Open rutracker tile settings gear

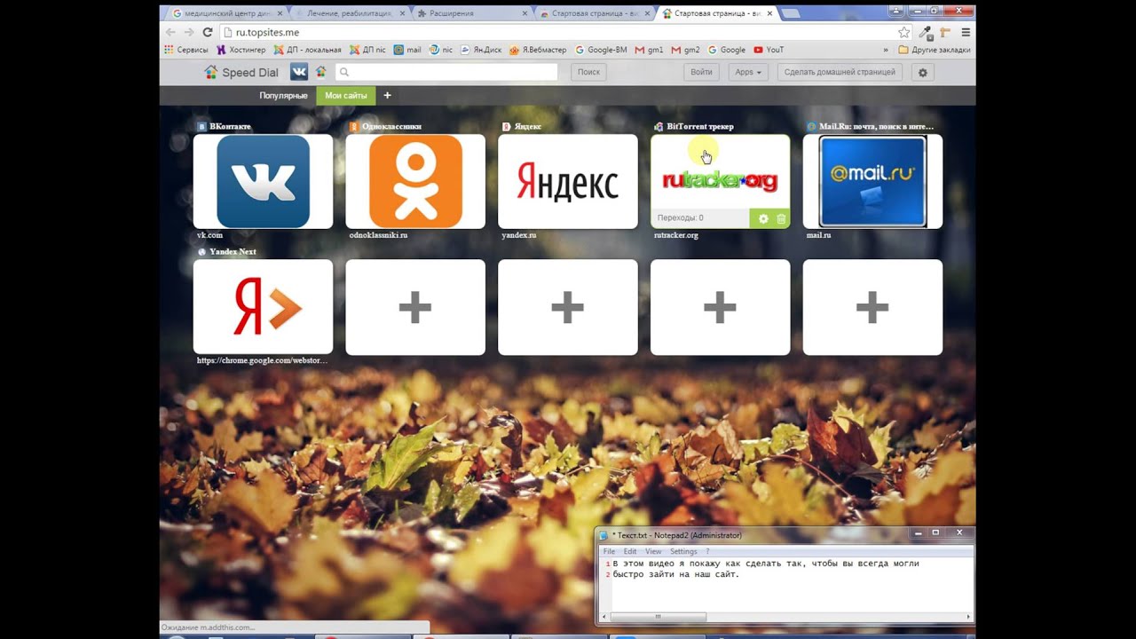click(763, 218)
